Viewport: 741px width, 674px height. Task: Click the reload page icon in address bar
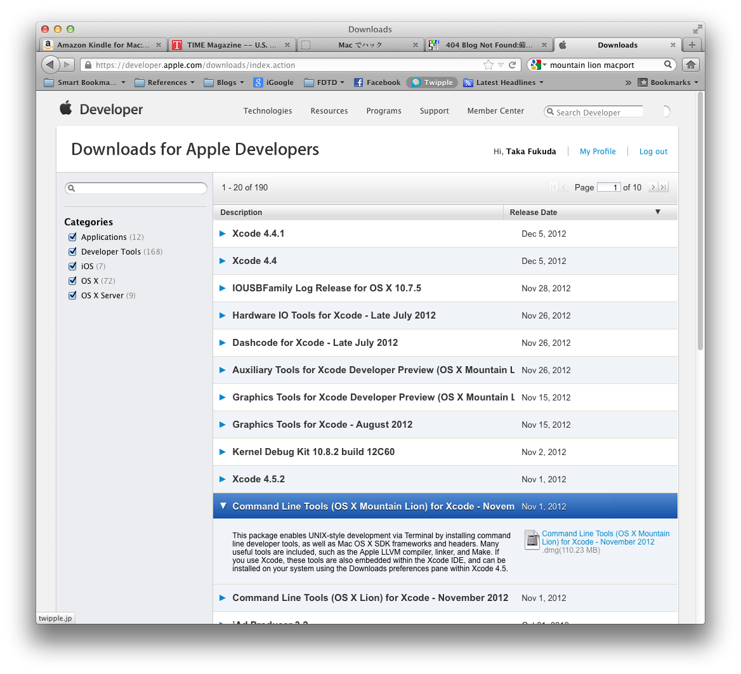pyautogui.click(x=512, y=65)
